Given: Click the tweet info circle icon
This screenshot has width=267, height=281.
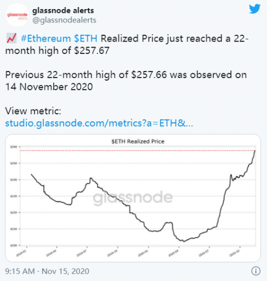Looking at the screenshot, I should coord(256,271).
